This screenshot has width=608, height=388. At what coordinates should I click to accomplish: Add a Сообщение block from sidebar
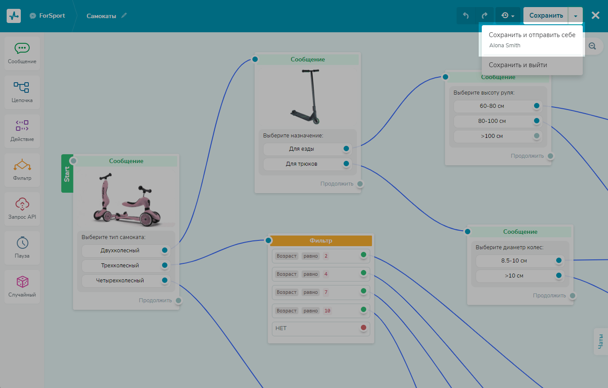(x=22, y=53)
